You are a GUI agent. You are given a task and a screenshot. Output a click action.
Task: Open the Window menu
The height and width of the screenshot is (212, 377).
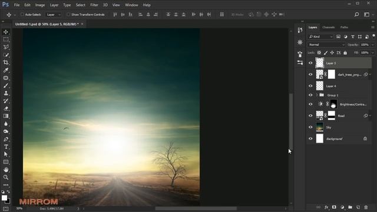131,5
